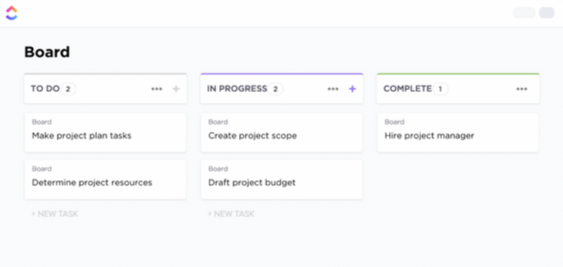563x267 pixels.
Task: Click + NEW TASK under IN PROGRESS
Action: 231,214
